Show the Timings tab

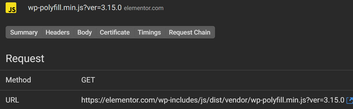pyautogui.click(x=150, y=32)
